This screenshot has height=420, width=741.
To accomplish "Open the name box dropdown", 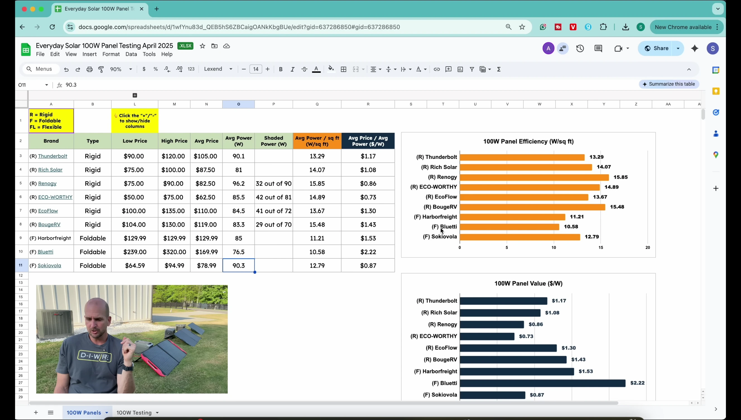I will (x=46, y=85).
